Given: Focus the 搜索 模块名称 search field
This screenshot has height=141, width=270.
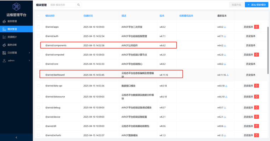Looking at the screenshot, I should [x=62, y=5].
